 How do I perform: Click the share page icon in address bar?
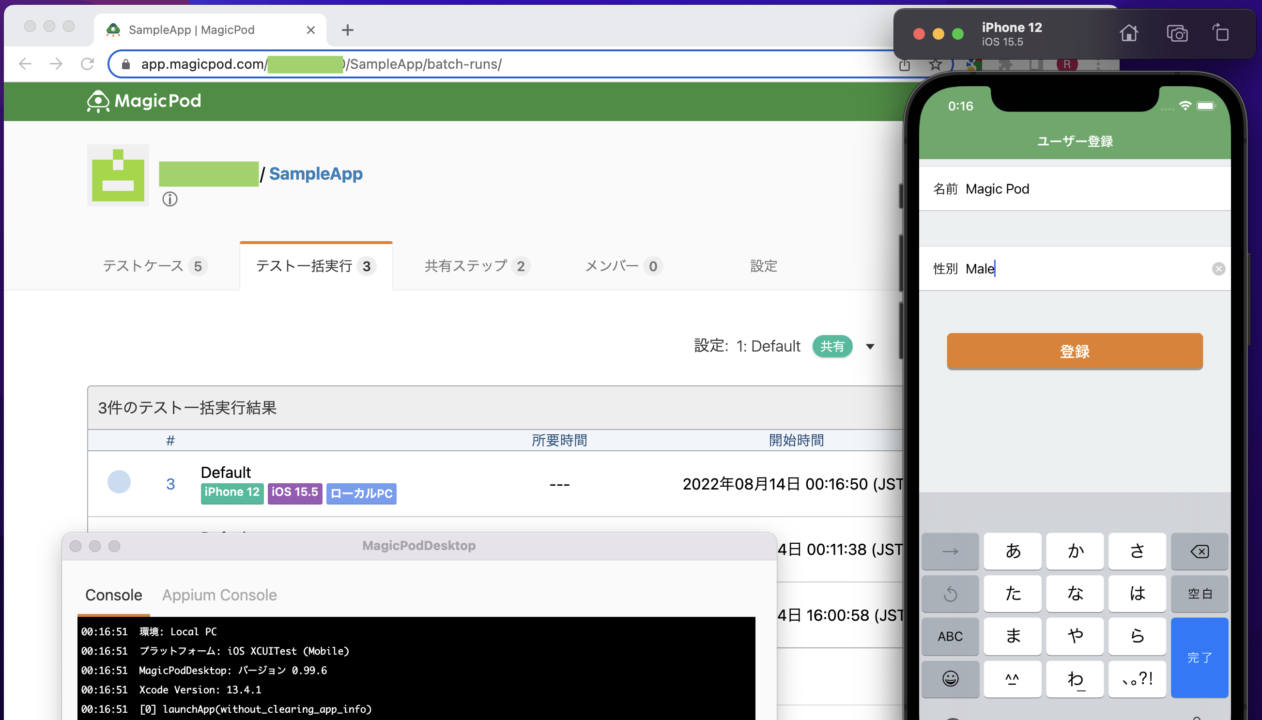pos(905,64)
